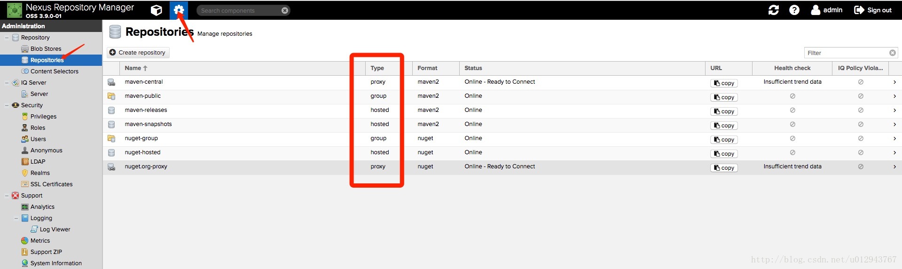This screenshot has height=269, width=902.
Task: Open the Browse cube icon in header
Action: [156, 10]
